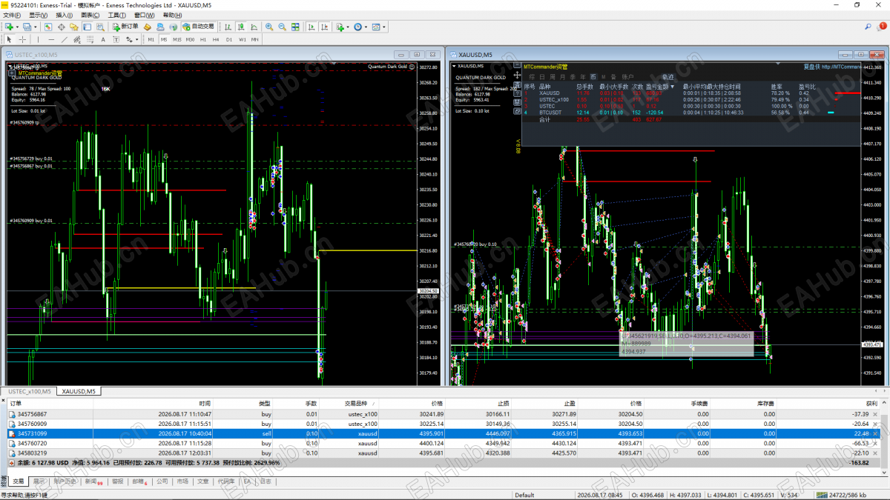Open the 日志 journal terminal tab

point(265,481)
